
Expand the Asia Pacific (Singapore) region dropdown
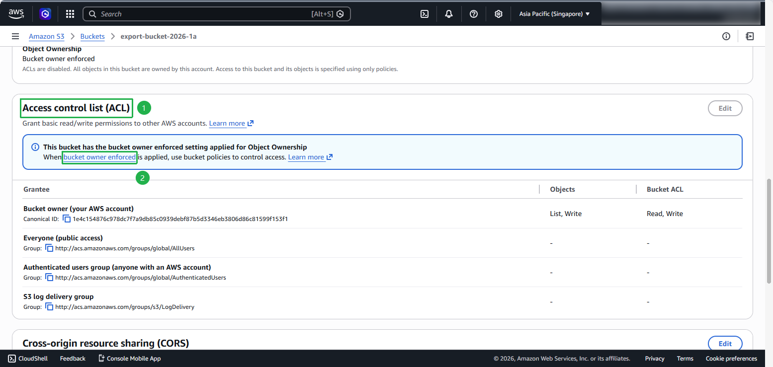tap(554, 14)
